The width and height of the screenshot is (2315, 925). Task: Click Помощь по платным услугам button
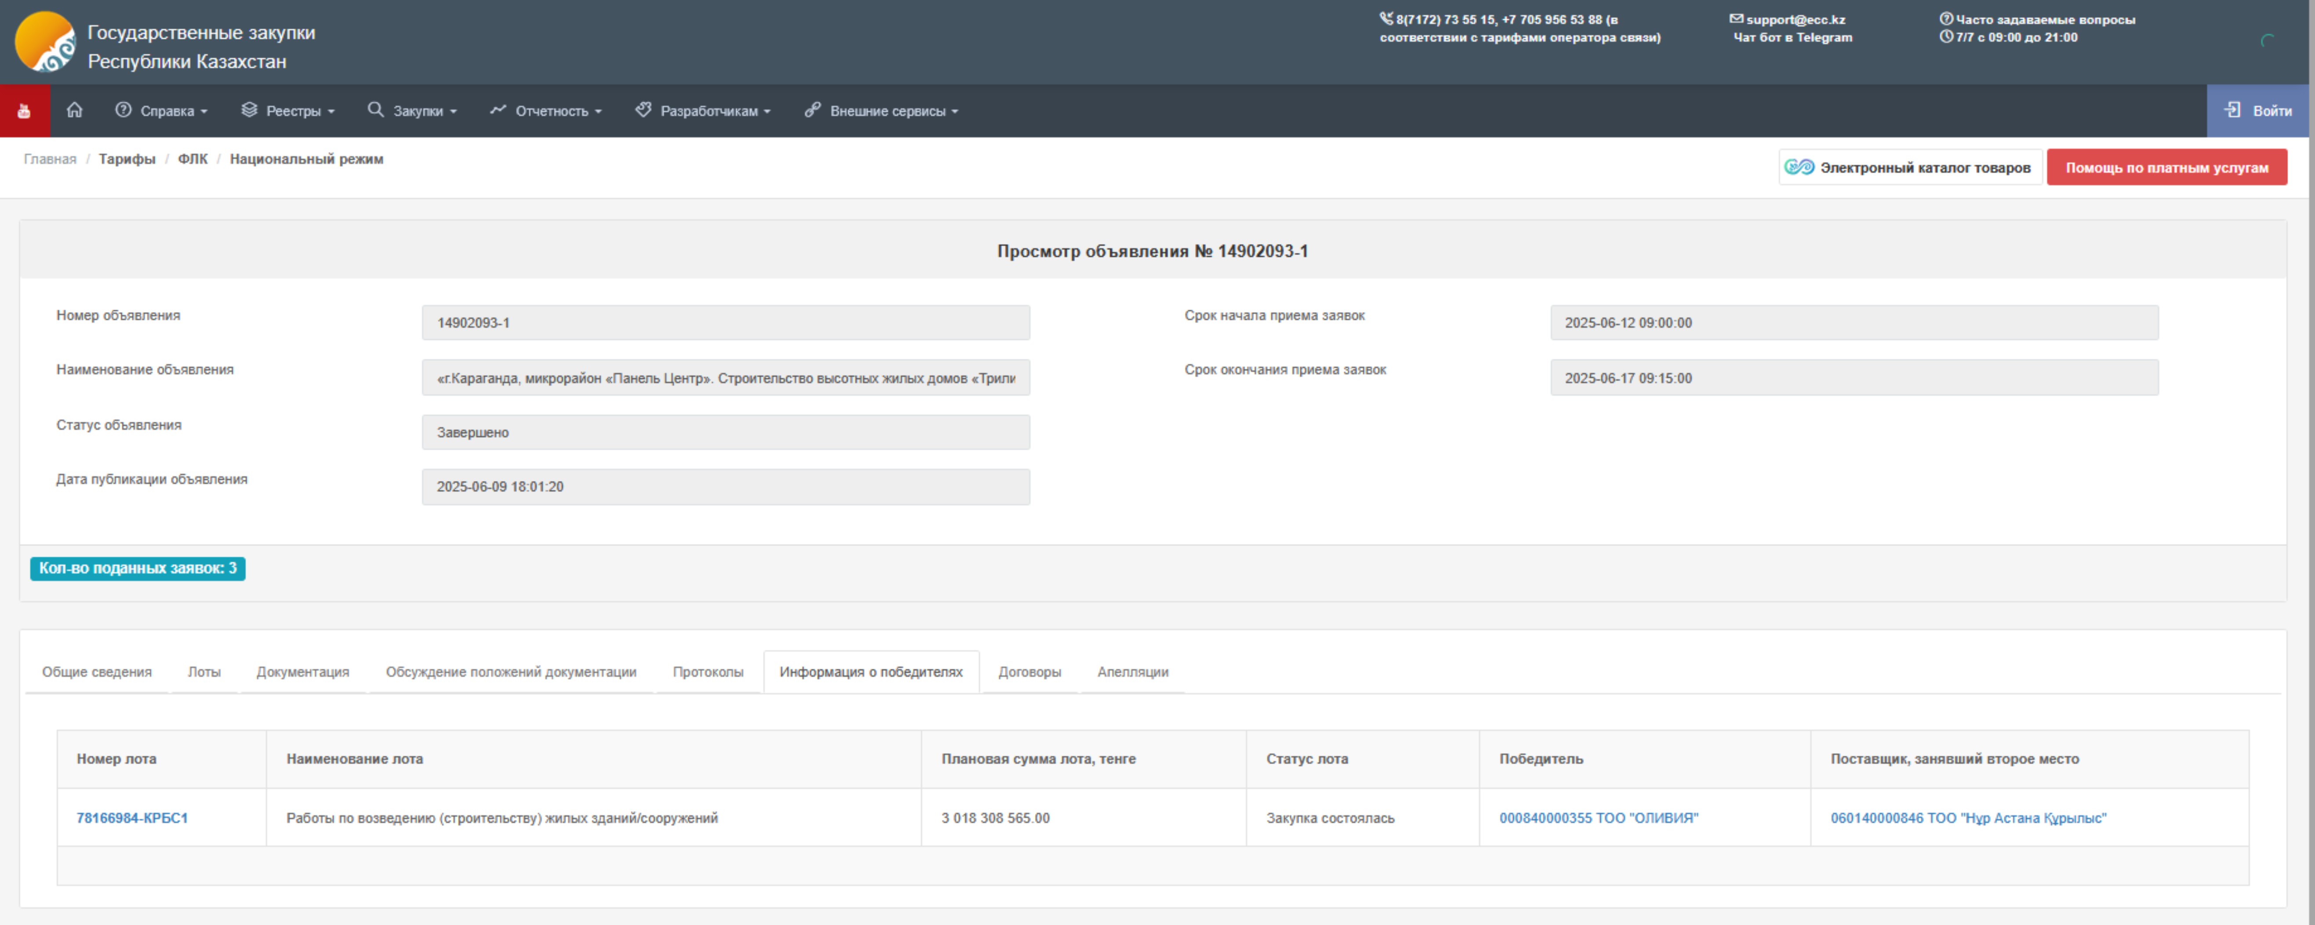point(2166,167)
